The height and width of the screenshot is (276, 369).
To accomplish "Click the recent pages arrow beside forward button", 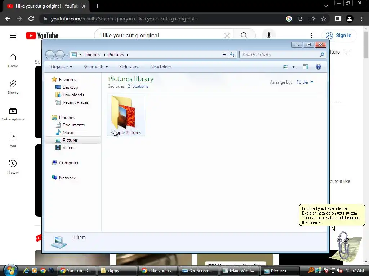I will pos(67,55).
